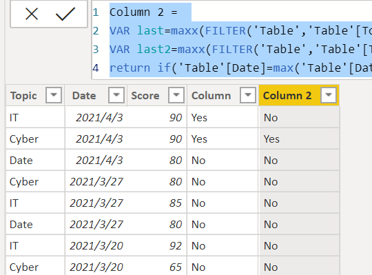Cancel the formula edit with X icon
The image size is (372, 275).
(x=32, y=14)
